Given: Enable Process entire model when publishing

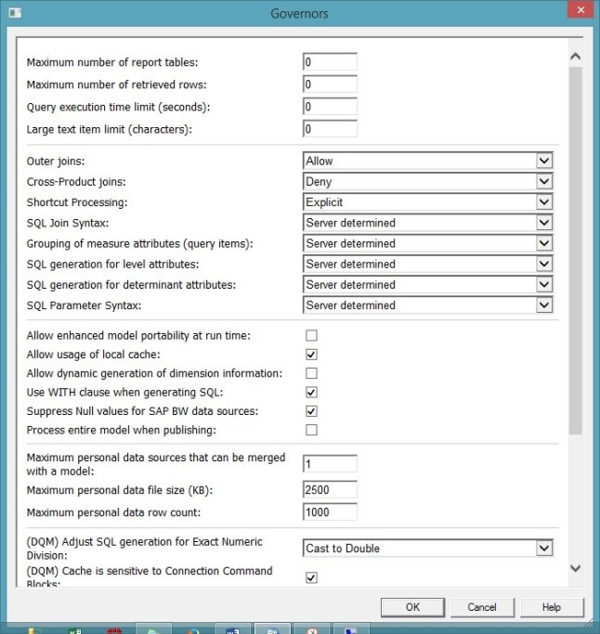Looking at the screenshot, I should [x=312, y=430].
